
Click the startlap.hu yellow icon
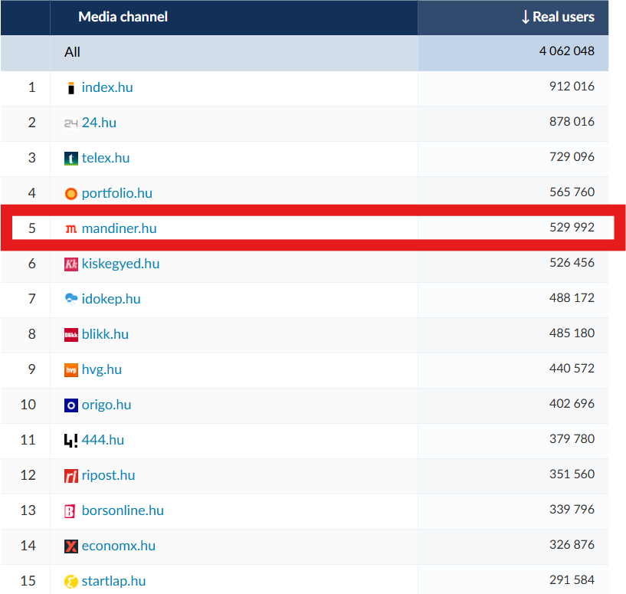click(71, 582)
